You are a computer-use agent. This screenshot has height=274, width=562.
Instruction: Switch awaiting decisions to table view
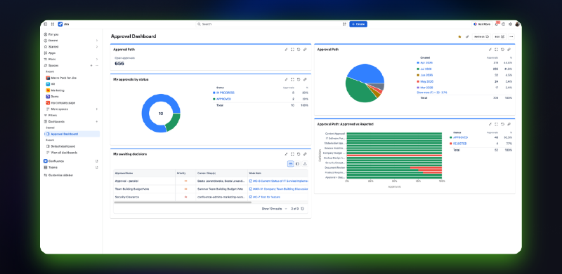tap(291, 164)
